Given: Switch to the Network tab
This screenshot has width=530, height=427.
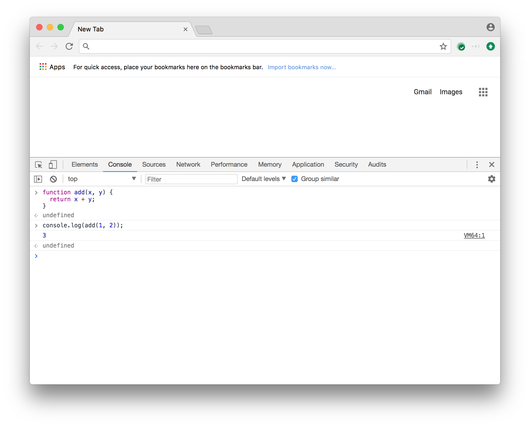Looking at the screenshot, I should 188,165.
